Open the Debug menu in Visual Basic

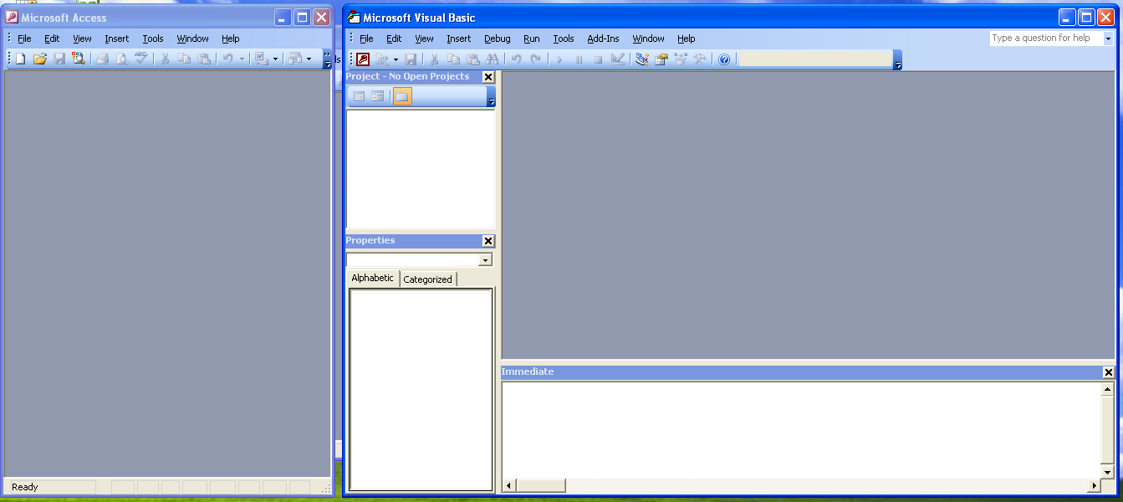pos(498,38)
